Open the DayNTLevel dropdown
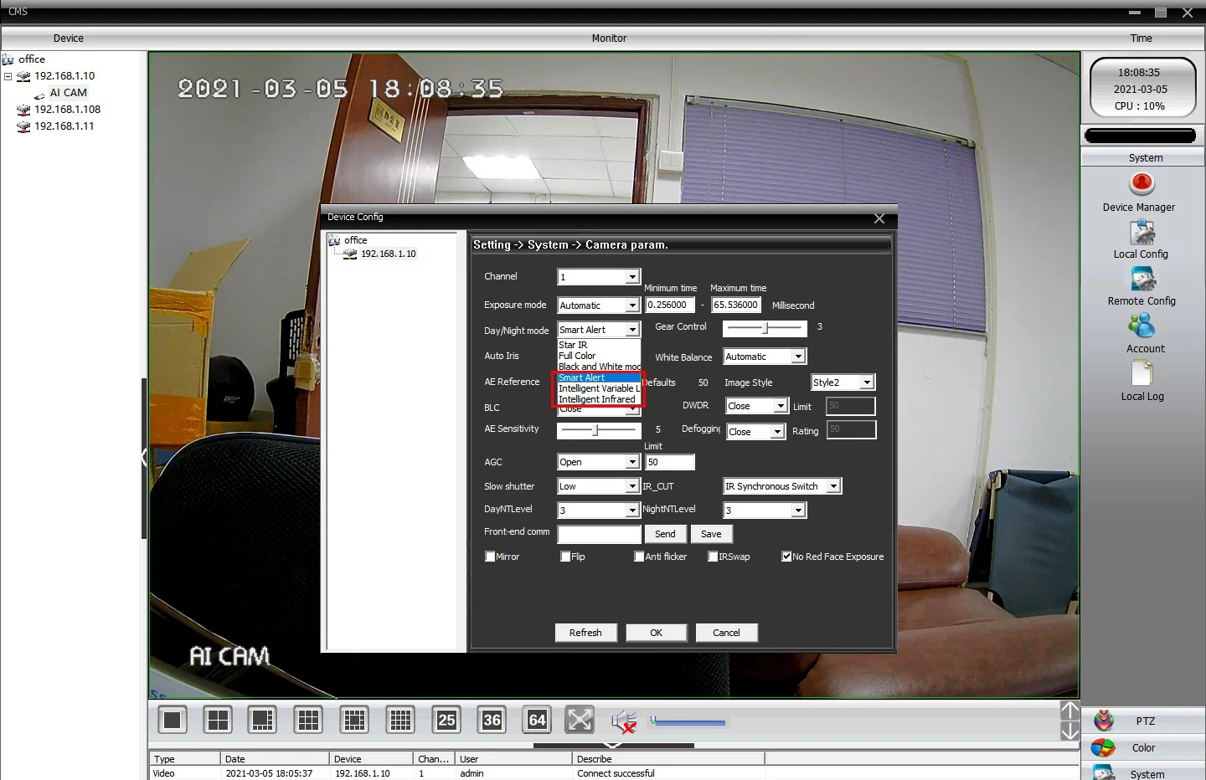The image size is (1206, 780). pyautogui.click(x=599, y=510)
